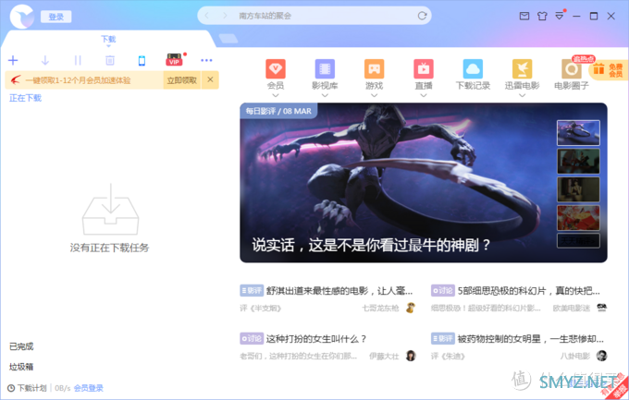The image size is (629, 400).
Task: Open the discussion 5部细思恐极的科幻片
Action: (x=529, y=291)
